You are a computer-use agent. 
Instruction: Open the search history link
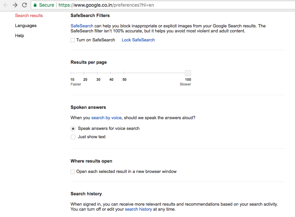[138, 209]
